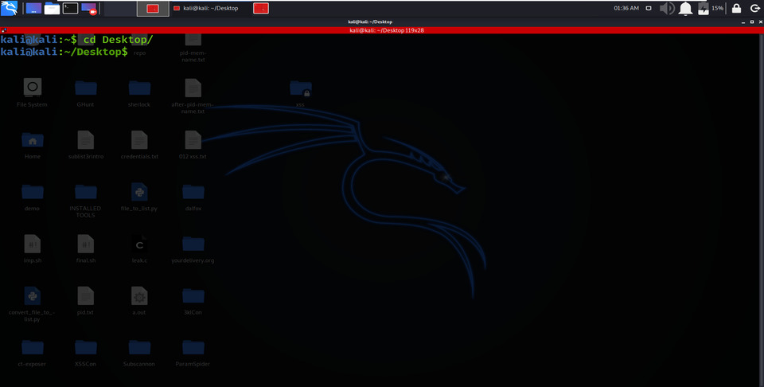The height and width of the screenshot is (387, 764).
Task: Open the volume control speaker icon
Action: pos(667,8)
